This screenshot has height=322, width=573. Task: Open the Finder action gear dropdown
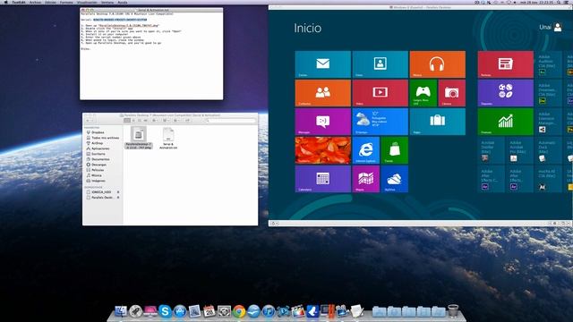point(155,120)
